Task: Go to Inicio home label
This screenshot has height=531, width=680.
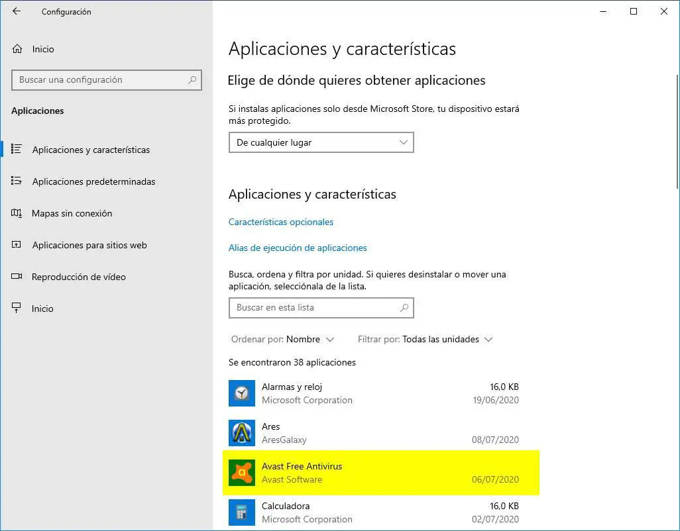Action: pos(43,49)
